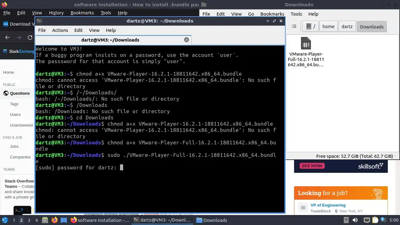
Task: Open the Lubuntu start menu icon
Action: 5,220
